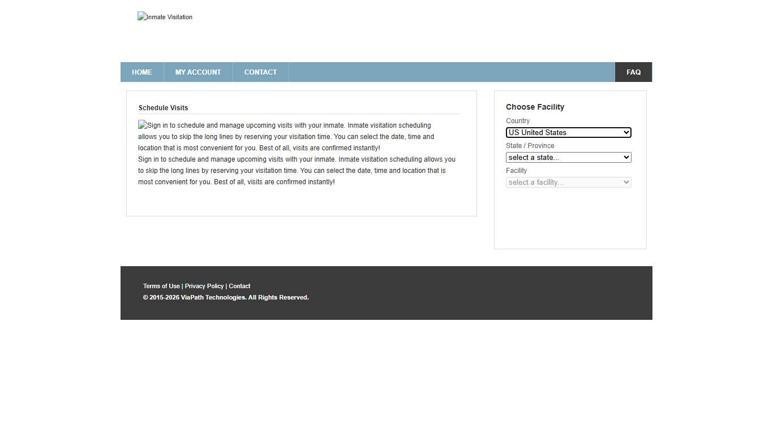Open the MY ACCOUNT tab
Image resolution: width=773 pixels, height=434 pixels.
click(x=198, y=72)
